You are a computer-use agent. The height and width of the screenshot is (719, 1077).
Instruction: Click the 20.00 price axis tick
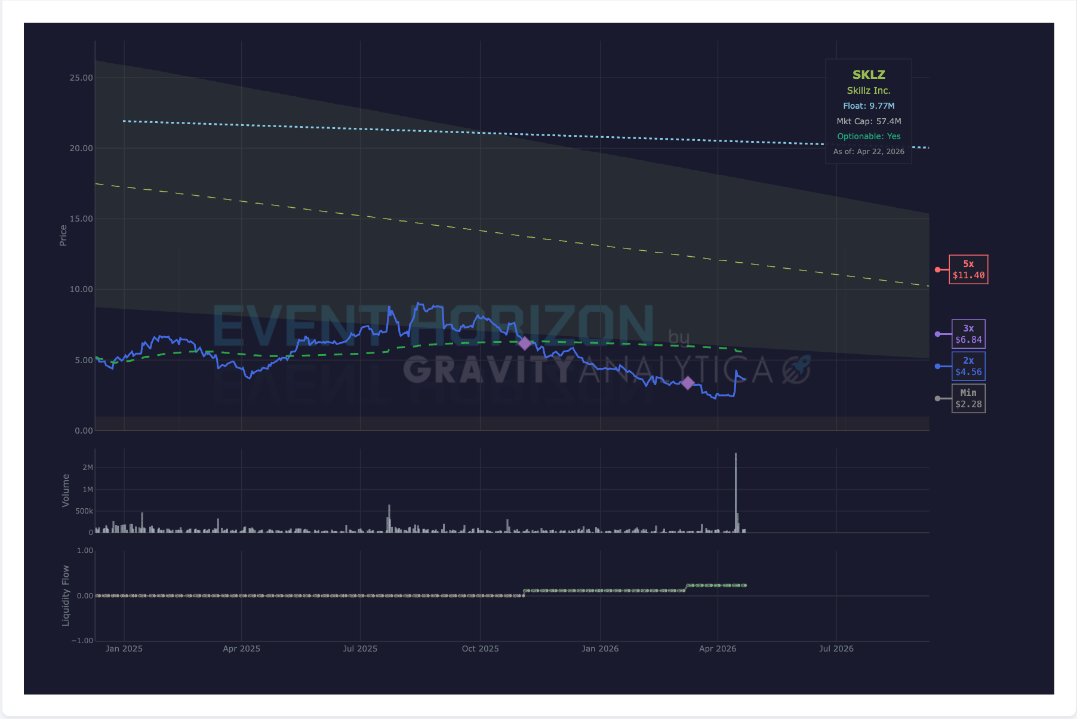click(81, 148)
